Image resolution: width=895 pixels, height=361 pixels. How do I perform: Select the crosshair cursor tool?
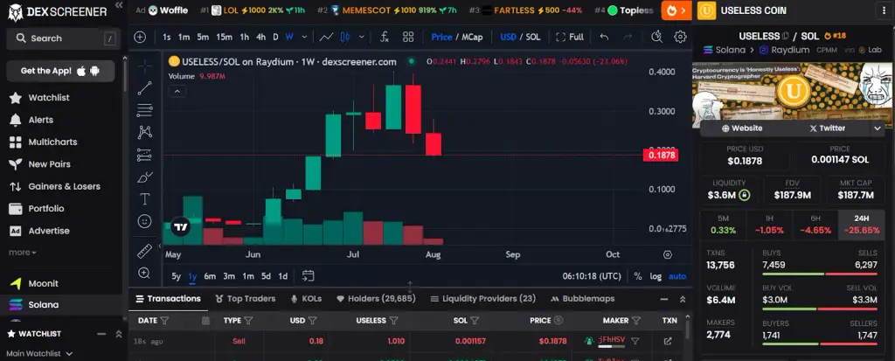(145, 66)
